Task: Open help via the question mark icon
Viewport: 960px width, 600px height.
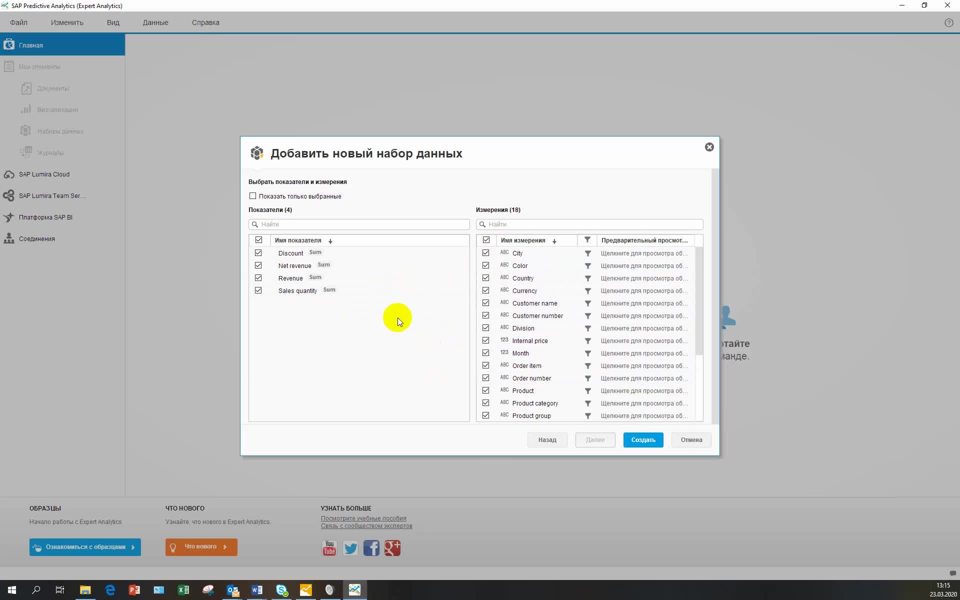Action: pyautogui.click(x=948, y=23)
